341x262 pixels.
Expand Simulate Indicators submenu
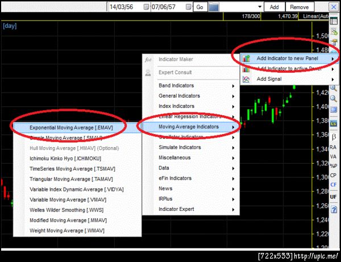click(x=192, y=147)
